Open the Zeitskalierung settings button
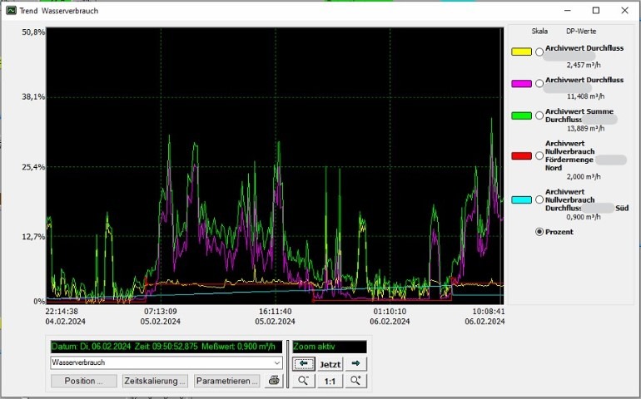 155,381
